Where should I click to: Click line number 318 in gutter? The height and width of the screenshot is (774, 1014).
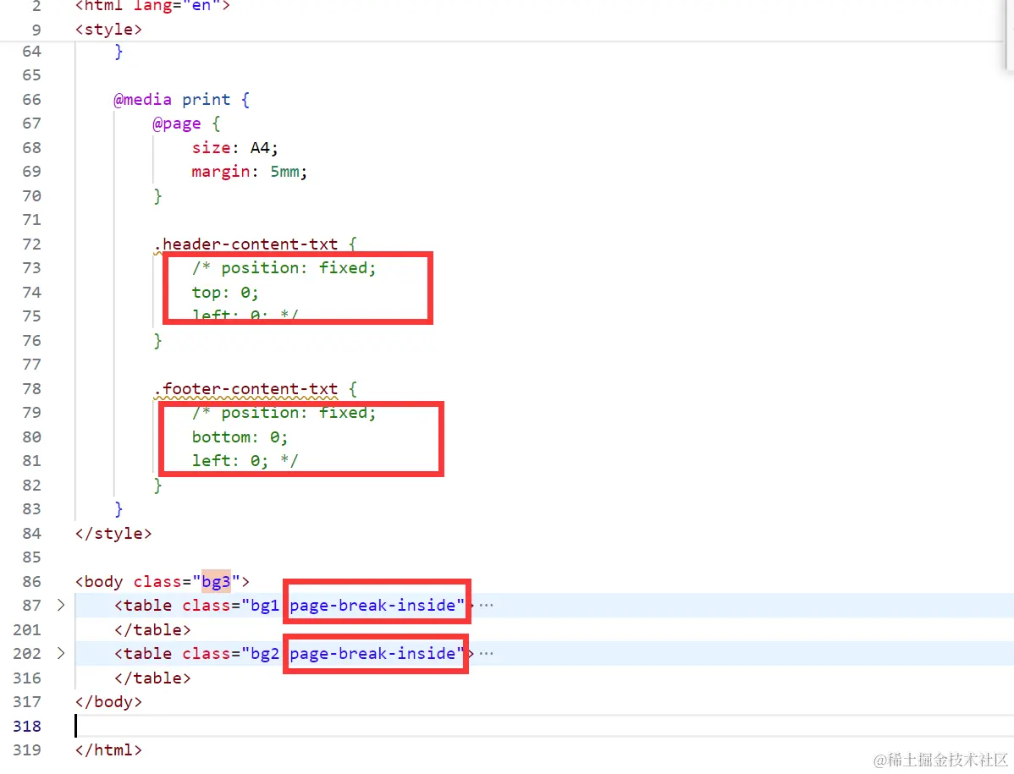27,726
